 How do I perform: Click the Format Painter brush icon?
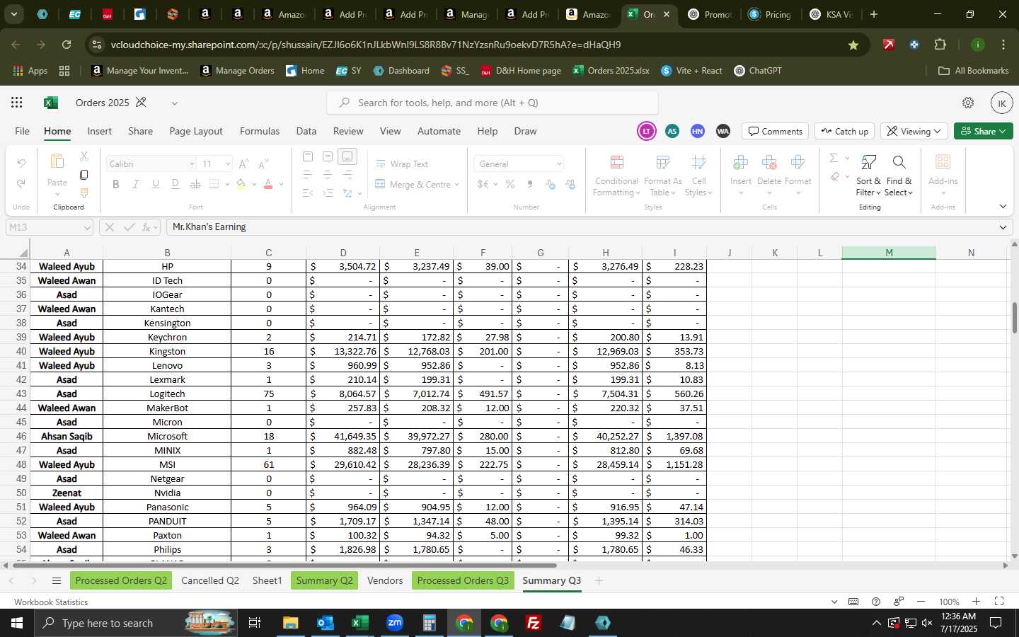(x=84, y=193)
